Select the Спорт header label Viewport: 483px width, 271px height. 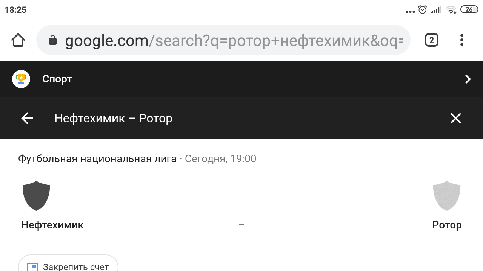(x=57, y=79)
